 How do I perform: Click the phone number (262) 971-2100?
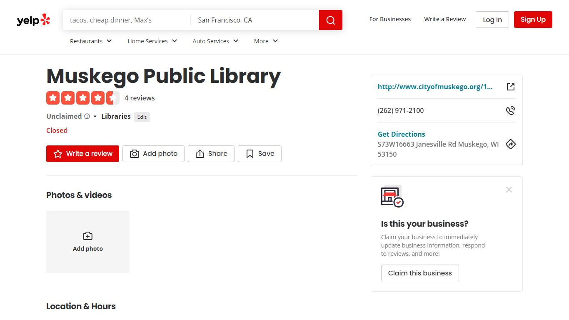point(401,110)
